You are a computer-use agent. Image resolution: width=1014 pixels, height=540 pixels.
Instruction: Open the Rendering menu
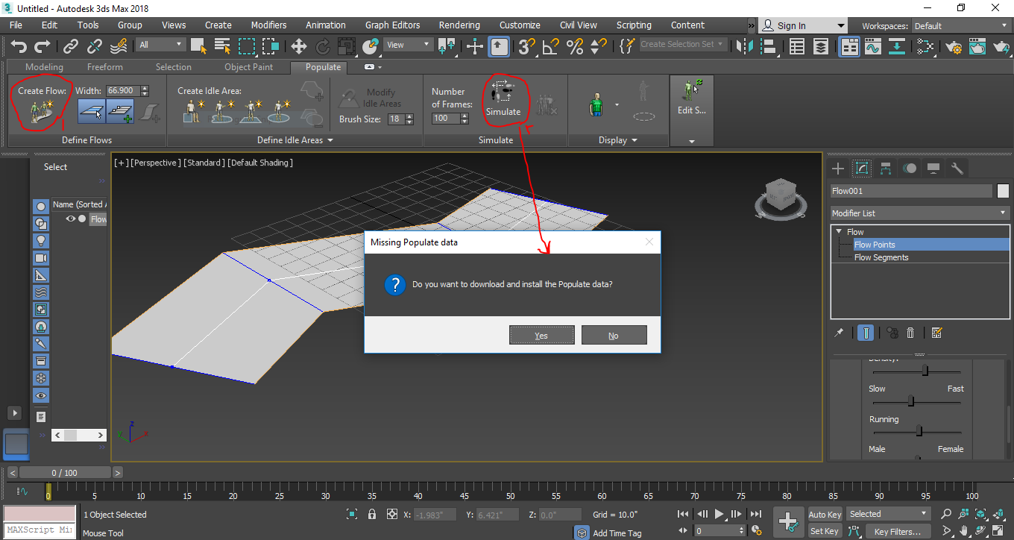[x=459, y=25]
